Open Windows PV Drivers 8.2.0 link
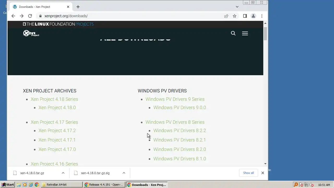The image size is (334, 188). (x=180, y=149)
